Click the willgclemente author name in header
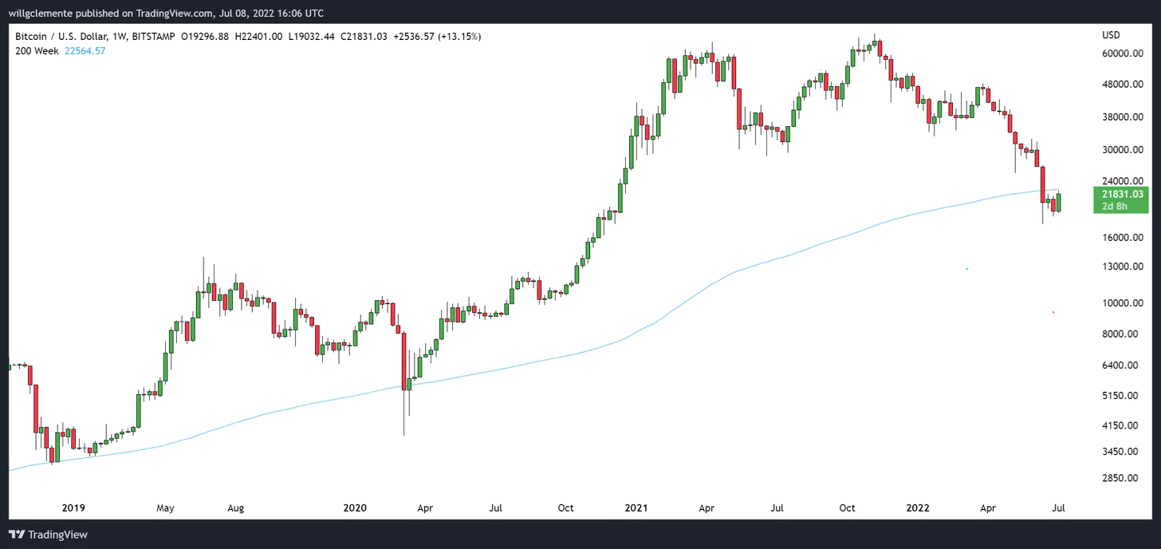Viewport: 1161px width, 549px height. click(x=48, y=14)
